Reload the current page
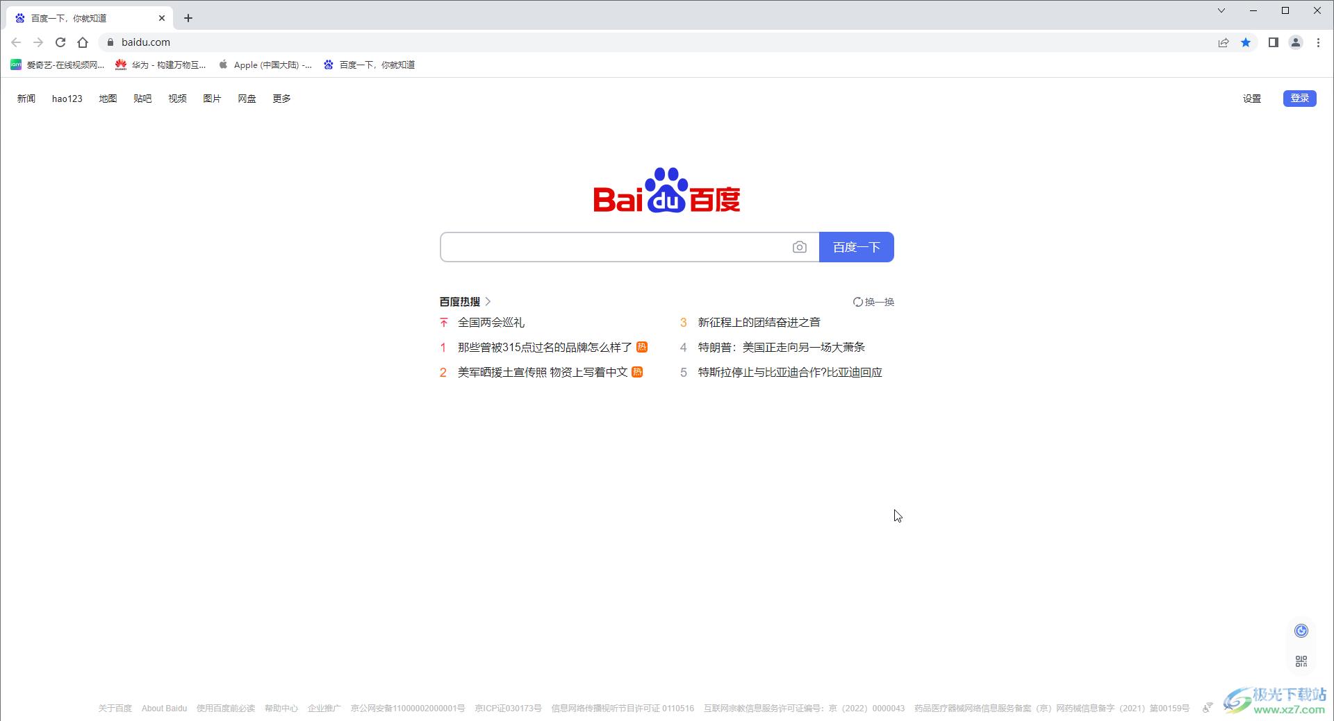This screenshot has width=1334, height=721. 60,42
